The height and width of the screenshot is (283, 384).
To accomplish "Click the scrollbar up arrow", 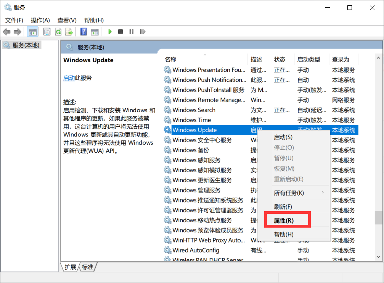I will click(x=378, y=58).
